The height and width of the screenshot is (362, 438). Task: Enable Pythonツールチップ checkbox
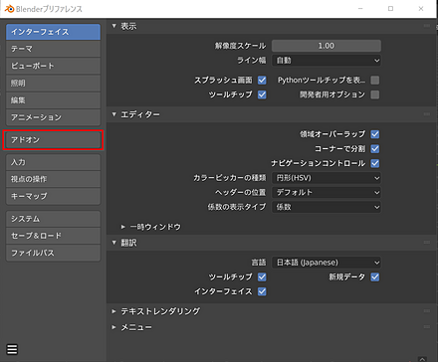click(x=375, y=80)
